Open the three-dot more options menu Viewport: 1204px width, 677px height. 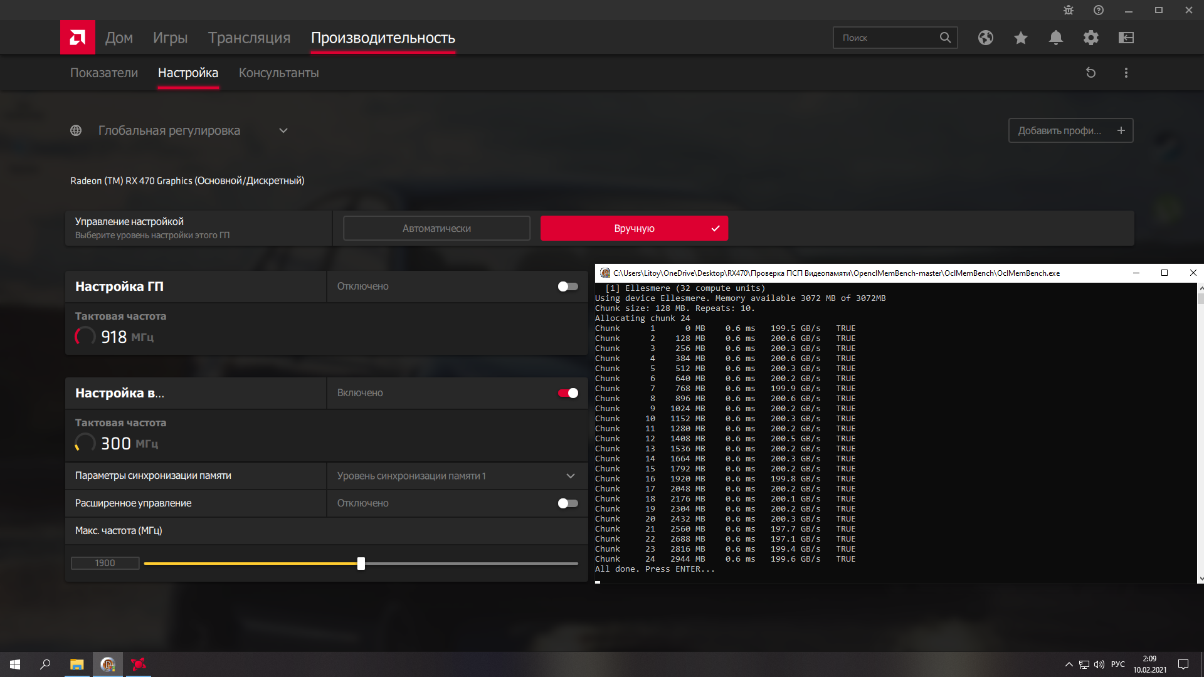click(1126, 73)
